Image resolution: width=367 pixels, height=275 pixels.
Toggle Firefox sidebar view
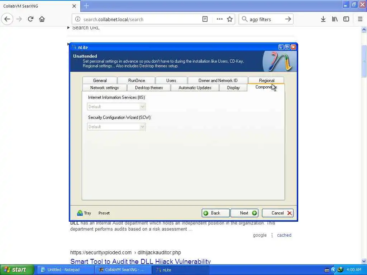pyautogui.click(x=346, y=19)
